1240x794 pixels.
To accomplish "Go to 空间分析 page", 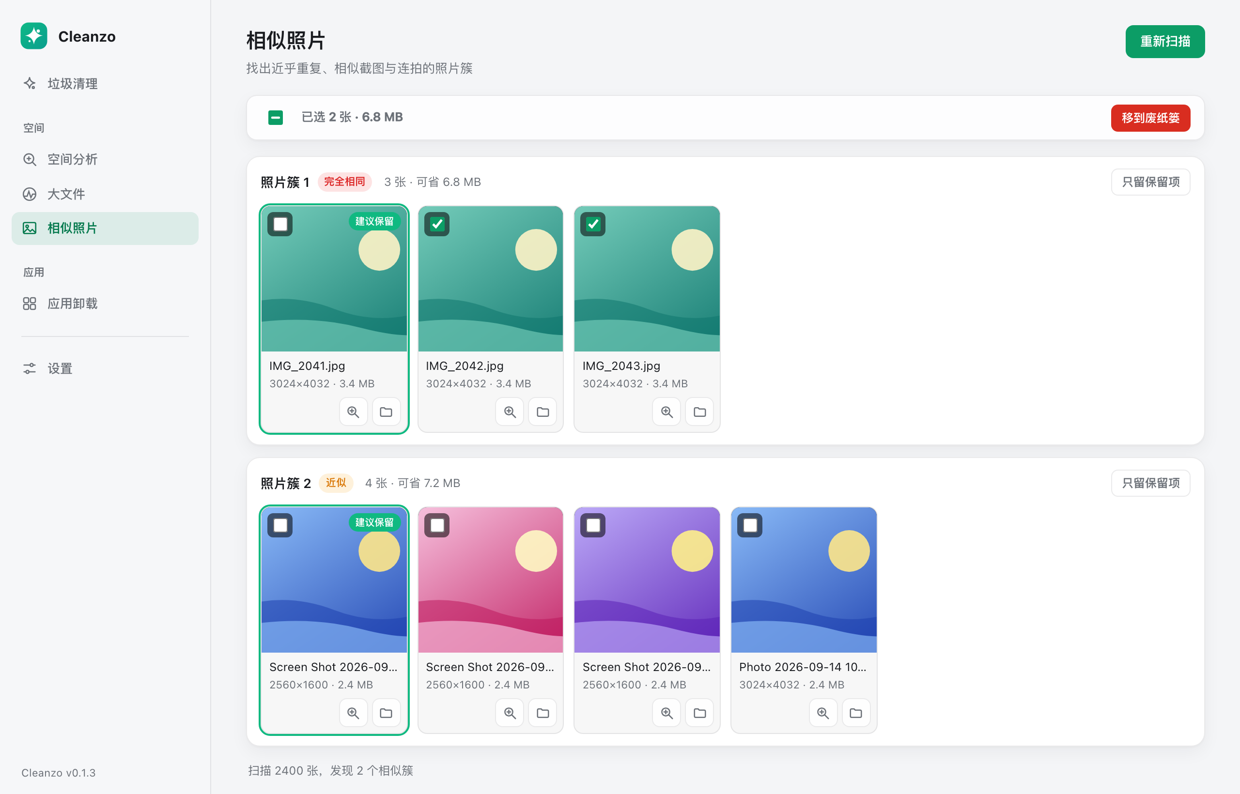I will (105, 159).
